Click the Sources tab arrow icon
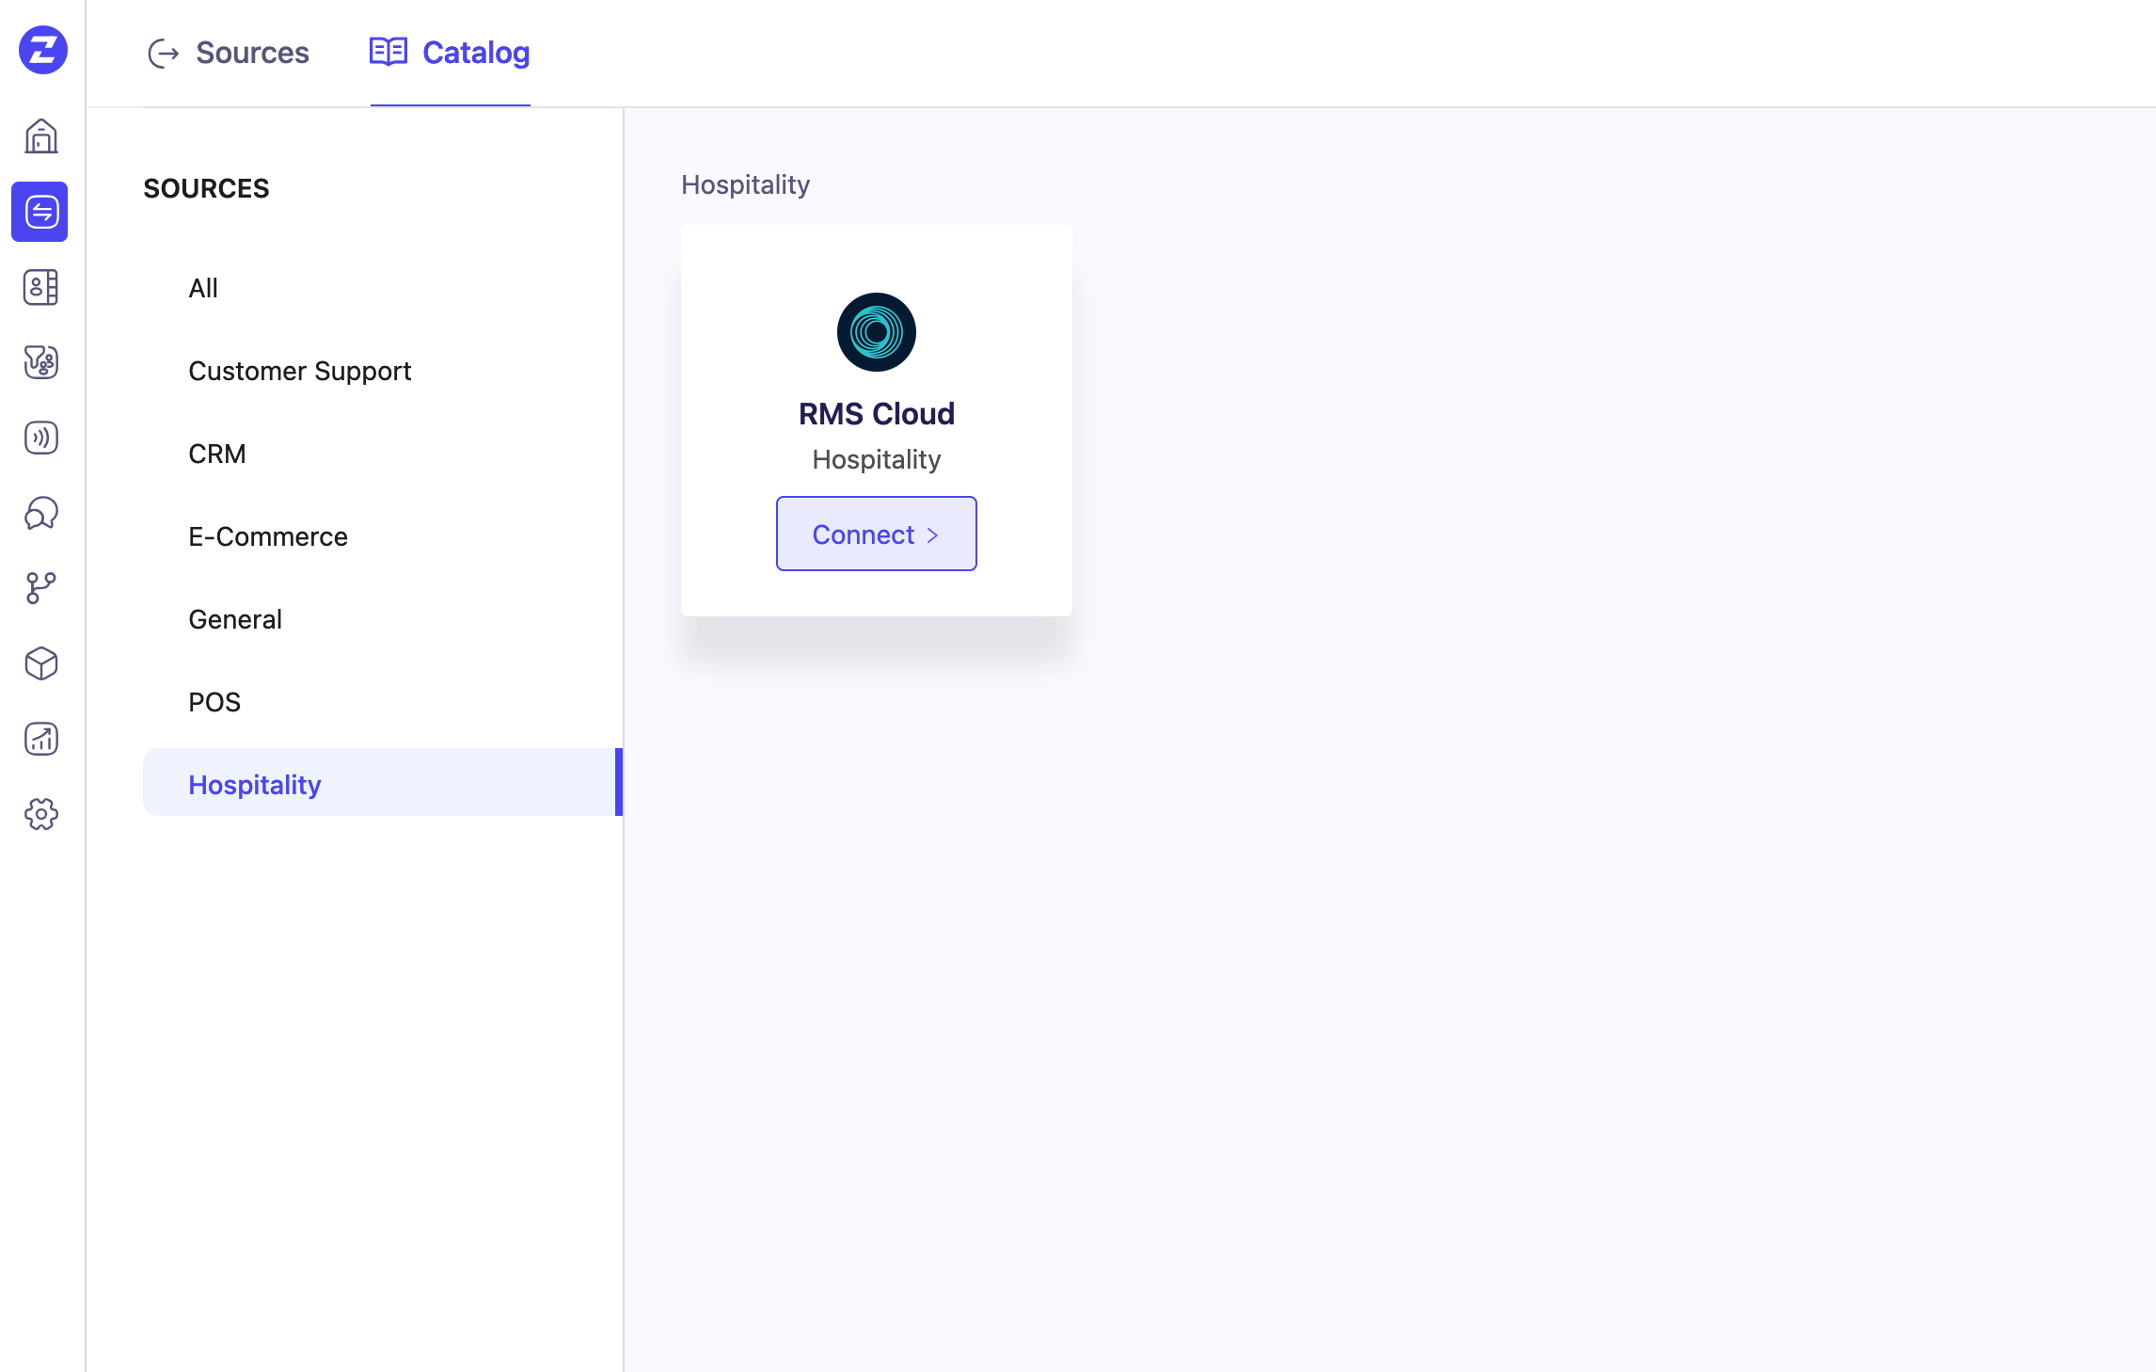Screen dimensions: 2156x1372 [163, 54]
